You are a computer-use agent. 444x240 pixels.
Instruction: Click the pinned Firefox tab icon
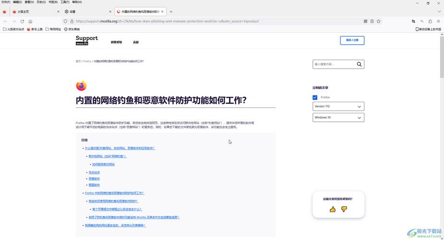(4, 12)
